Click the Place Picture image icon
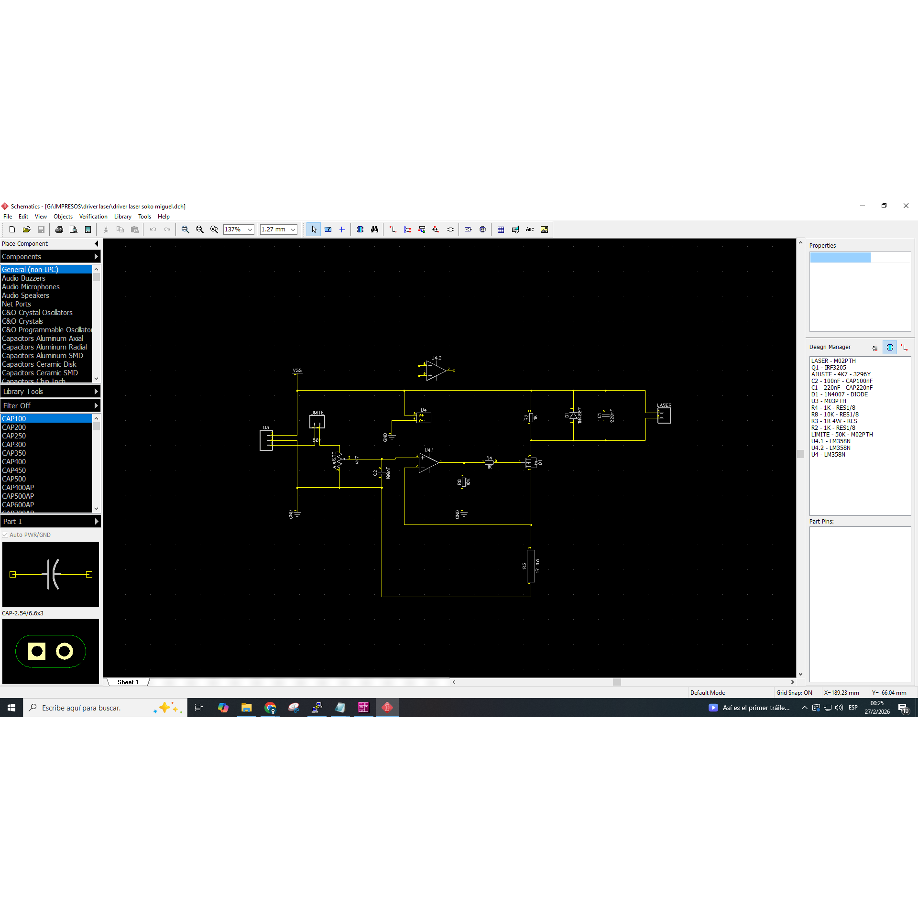This screenshot has height=918, width=918. [544, 229]
